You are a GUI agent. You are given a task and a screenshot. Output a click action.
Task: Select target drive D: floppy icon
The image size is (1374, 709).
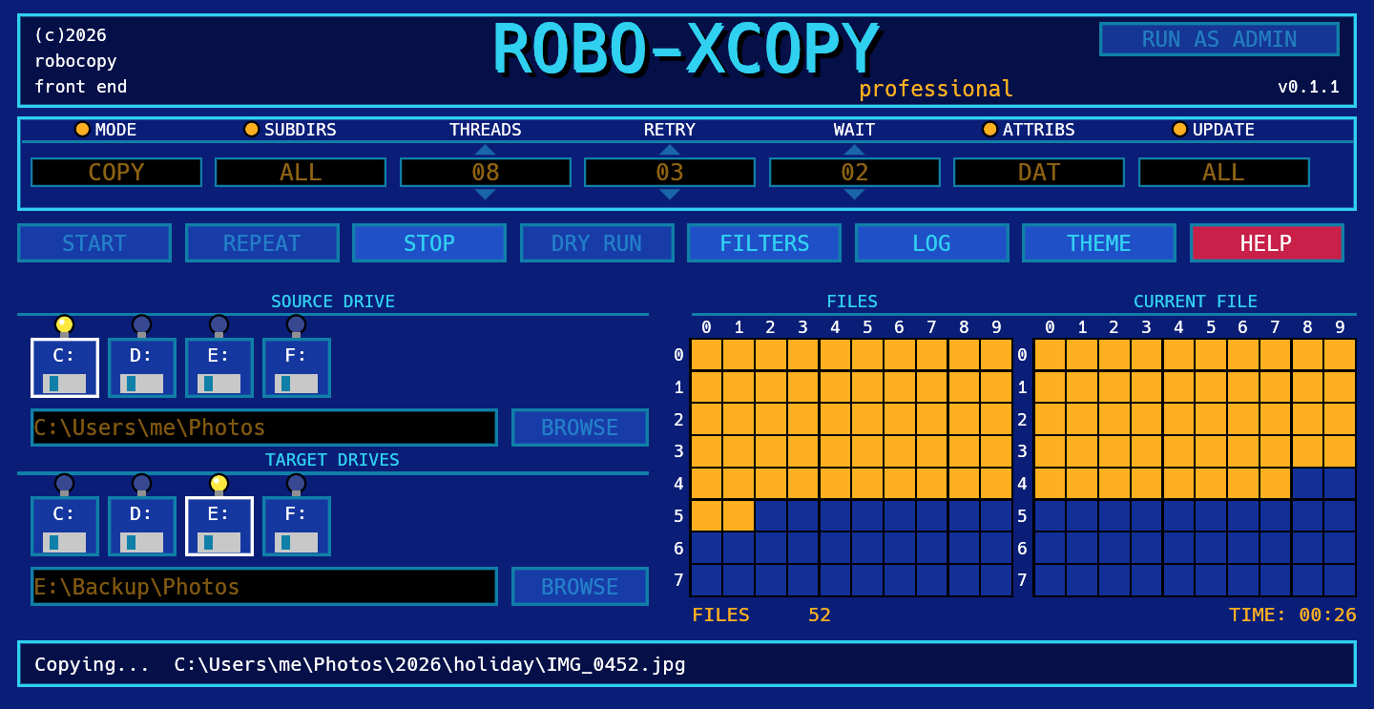pyautogui.click(x=142, y=526)
